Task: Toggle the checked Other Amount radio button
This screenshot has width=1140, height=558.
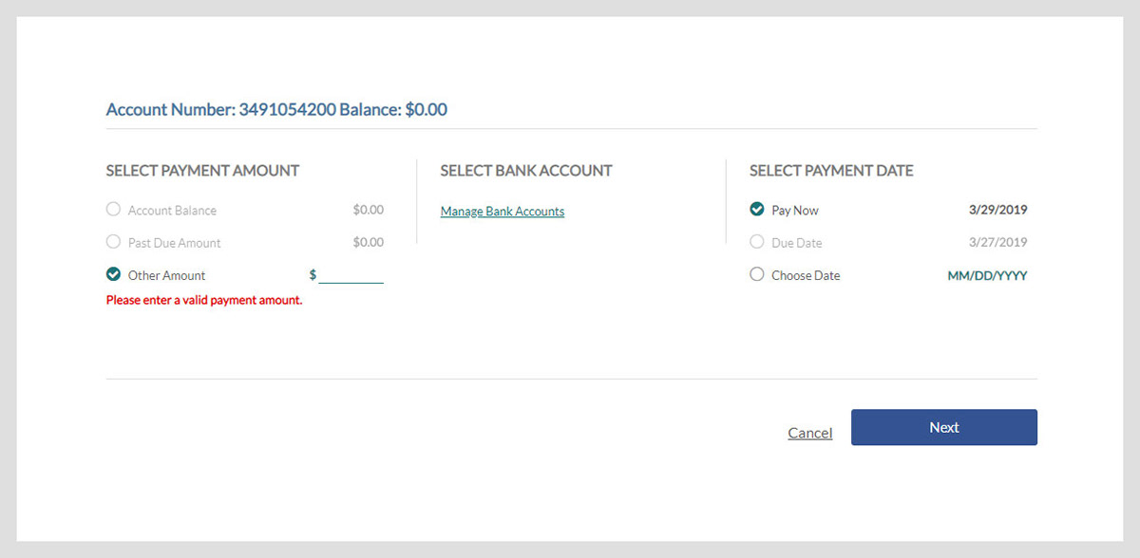Action: (113, 274)
